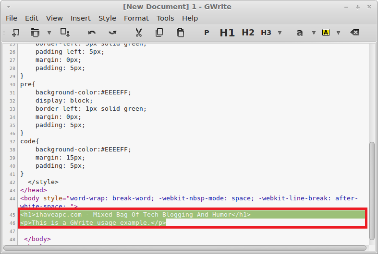378x254 pixels.
Task: Open the Insert menu
Action: [x=81, y=18]
